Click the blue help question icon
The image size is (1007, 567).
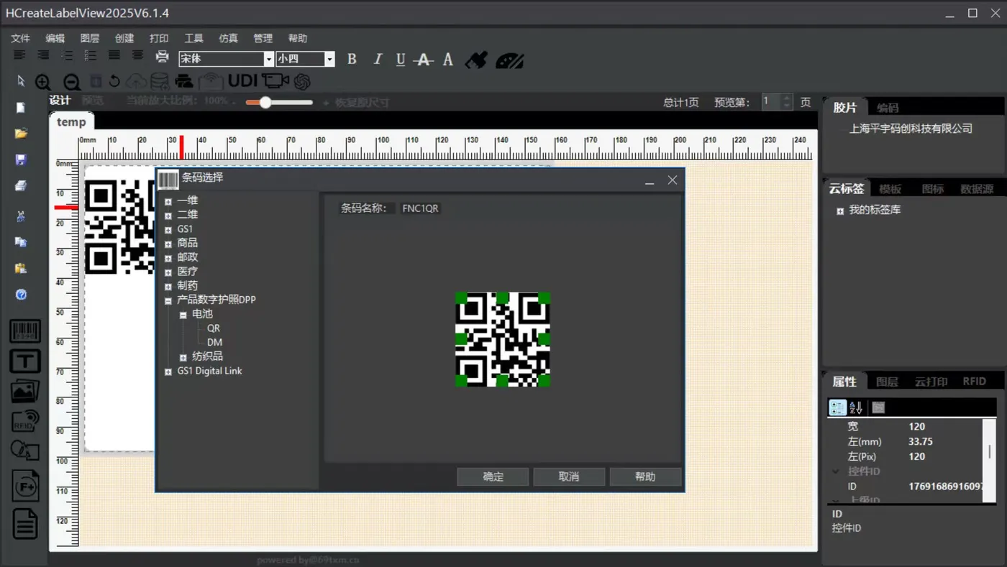pos(21,295)
